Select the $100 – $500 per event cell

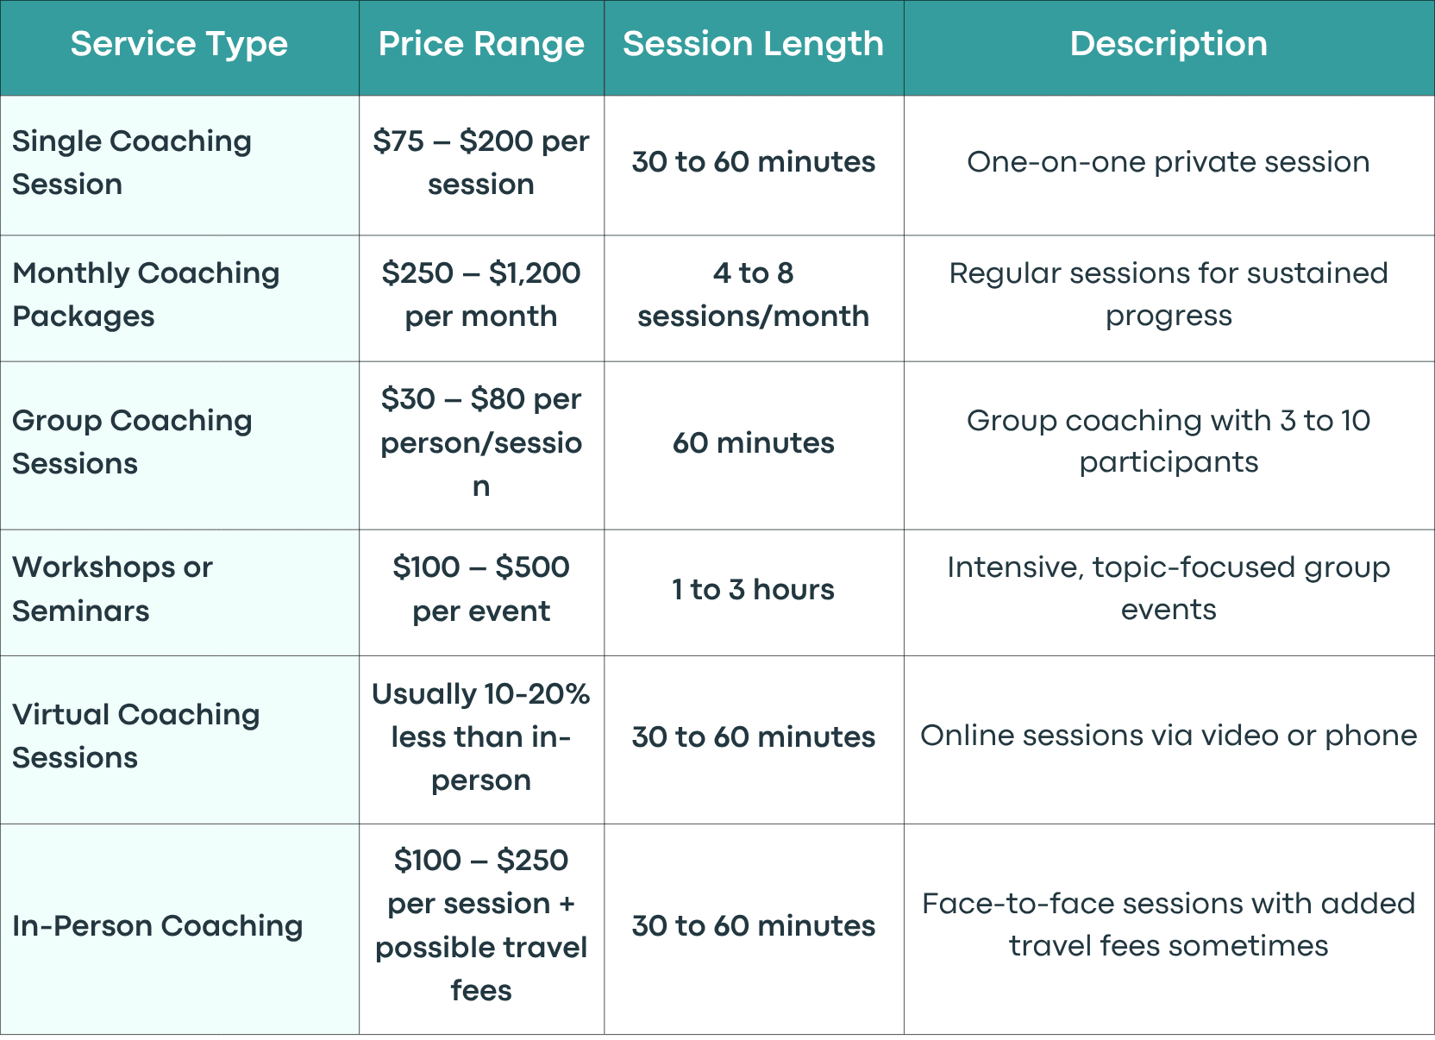pyautogui.click(x=481, y=592)
